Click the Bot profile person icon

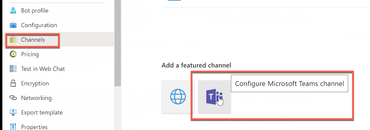pyautogui.click(x=13, y=11)
